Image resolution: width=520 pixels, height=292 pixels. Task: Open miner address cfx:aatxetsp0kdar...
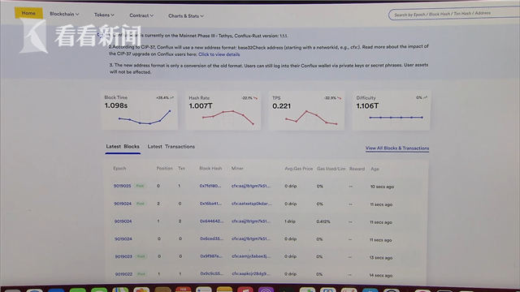(x=251, y=204)
